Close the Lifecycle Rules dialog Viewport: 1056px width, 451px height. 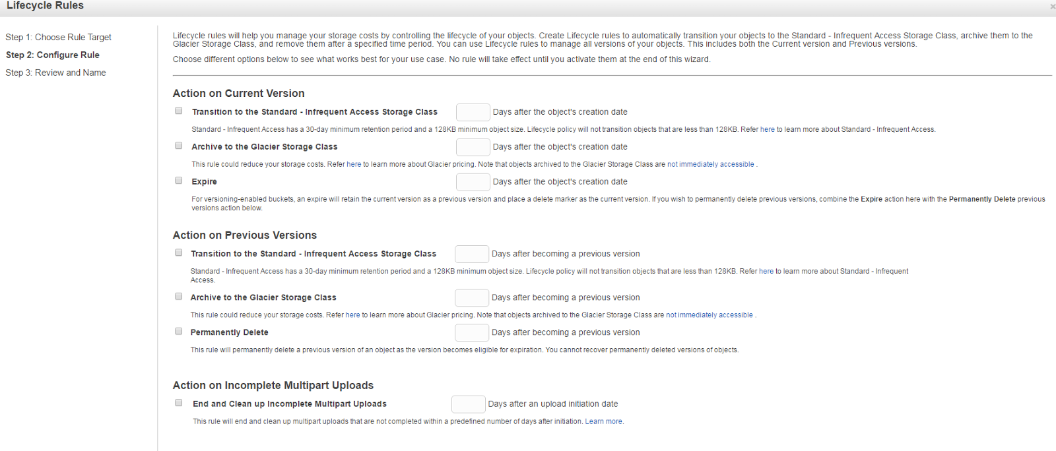[1052, 7]
